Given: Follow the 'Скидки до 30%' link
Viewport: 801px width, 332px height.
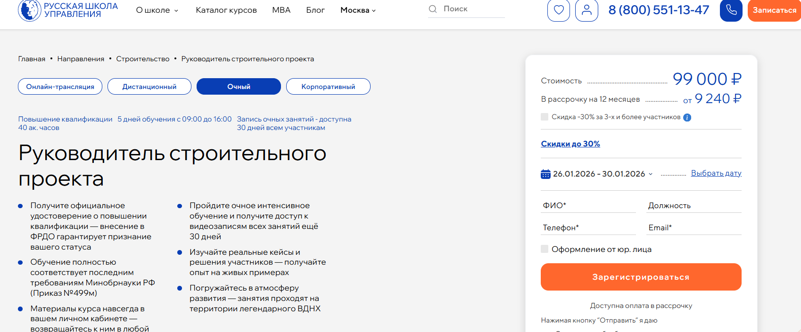Looking at the screenshot, I should coord(570,144).
